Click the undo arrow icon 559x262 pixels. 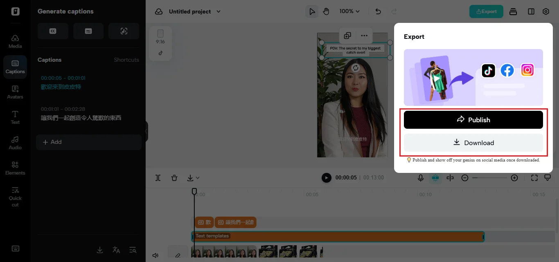pos(378,11)
